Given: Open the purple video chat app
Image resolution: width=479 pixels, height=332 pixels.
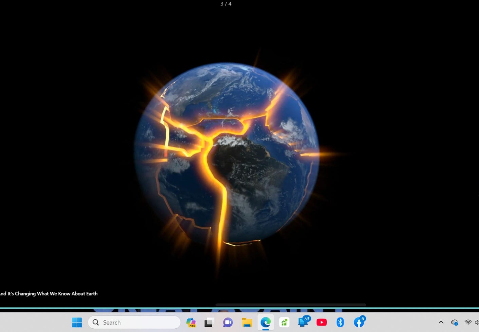Looking at the screenshot, I should coord(228,323).
